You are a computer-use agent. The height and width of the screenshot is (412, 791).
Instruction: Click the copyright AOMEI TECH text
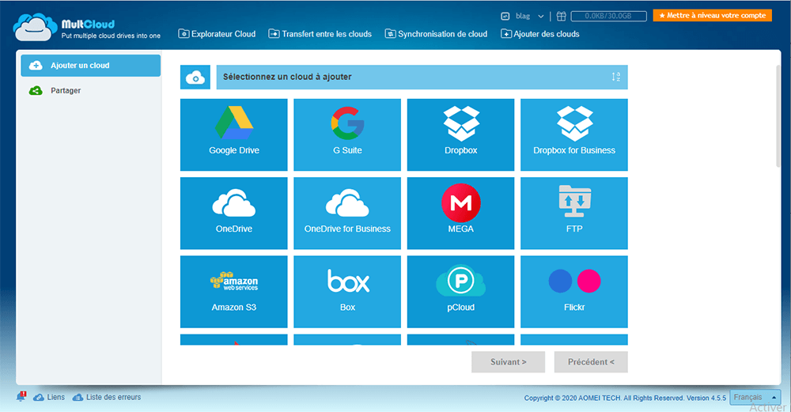pos(625,398)
